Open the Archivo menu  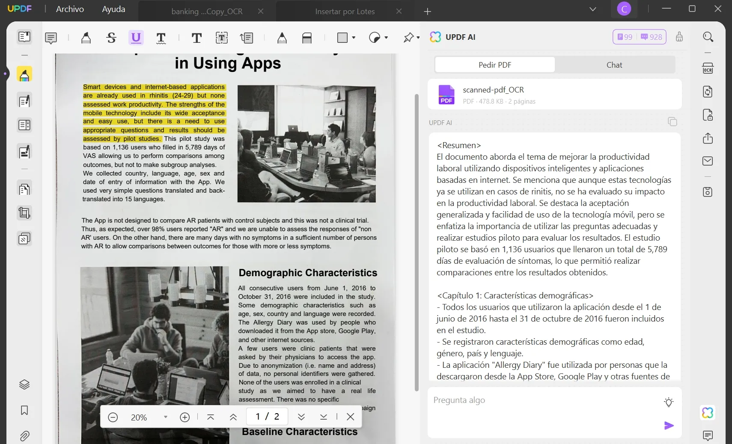tap(70, 9)
